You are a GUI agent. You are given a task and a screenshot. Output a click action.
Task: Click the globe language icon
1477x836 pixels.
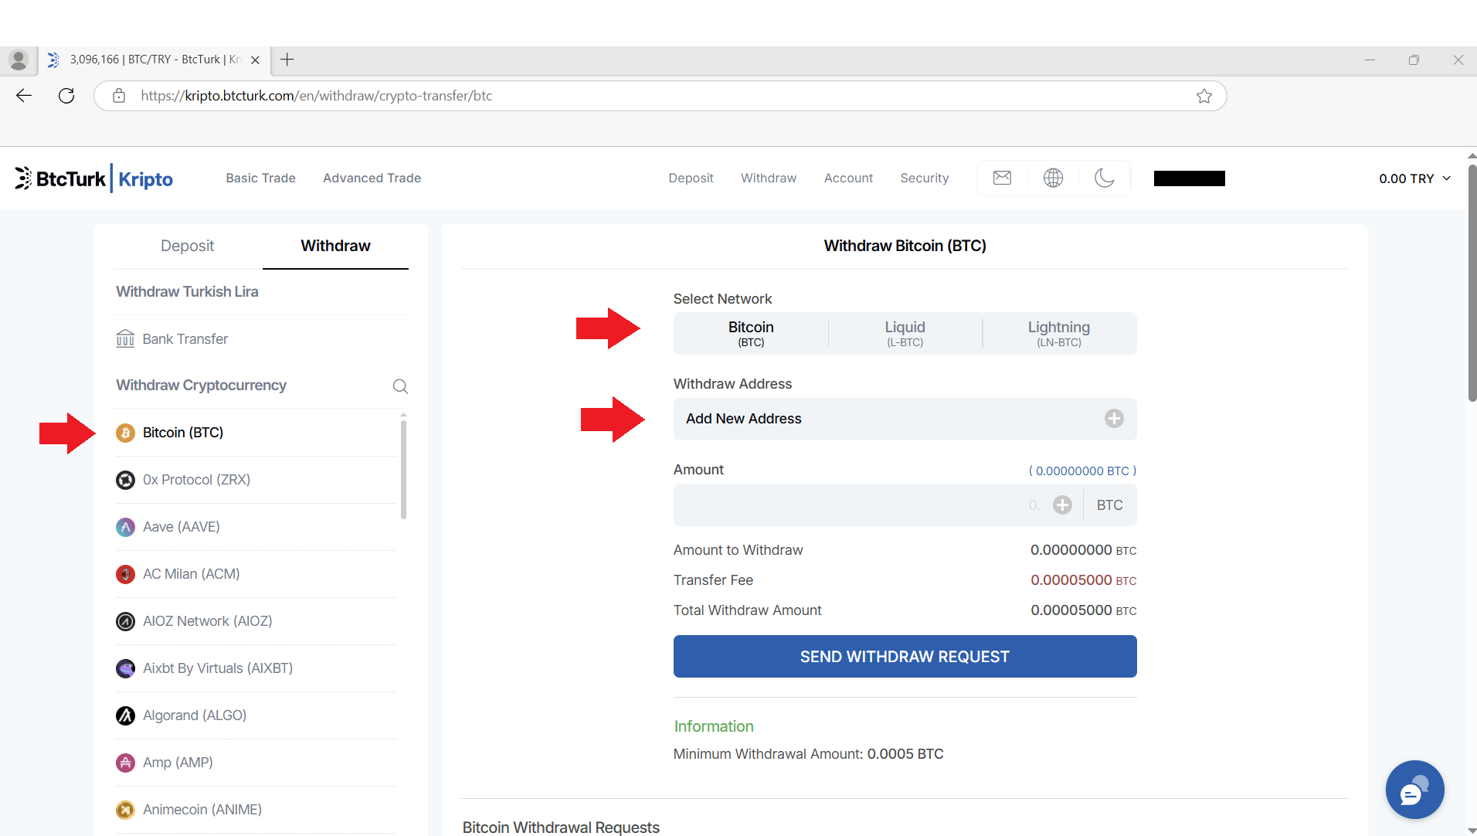(x=1053, y=178)
